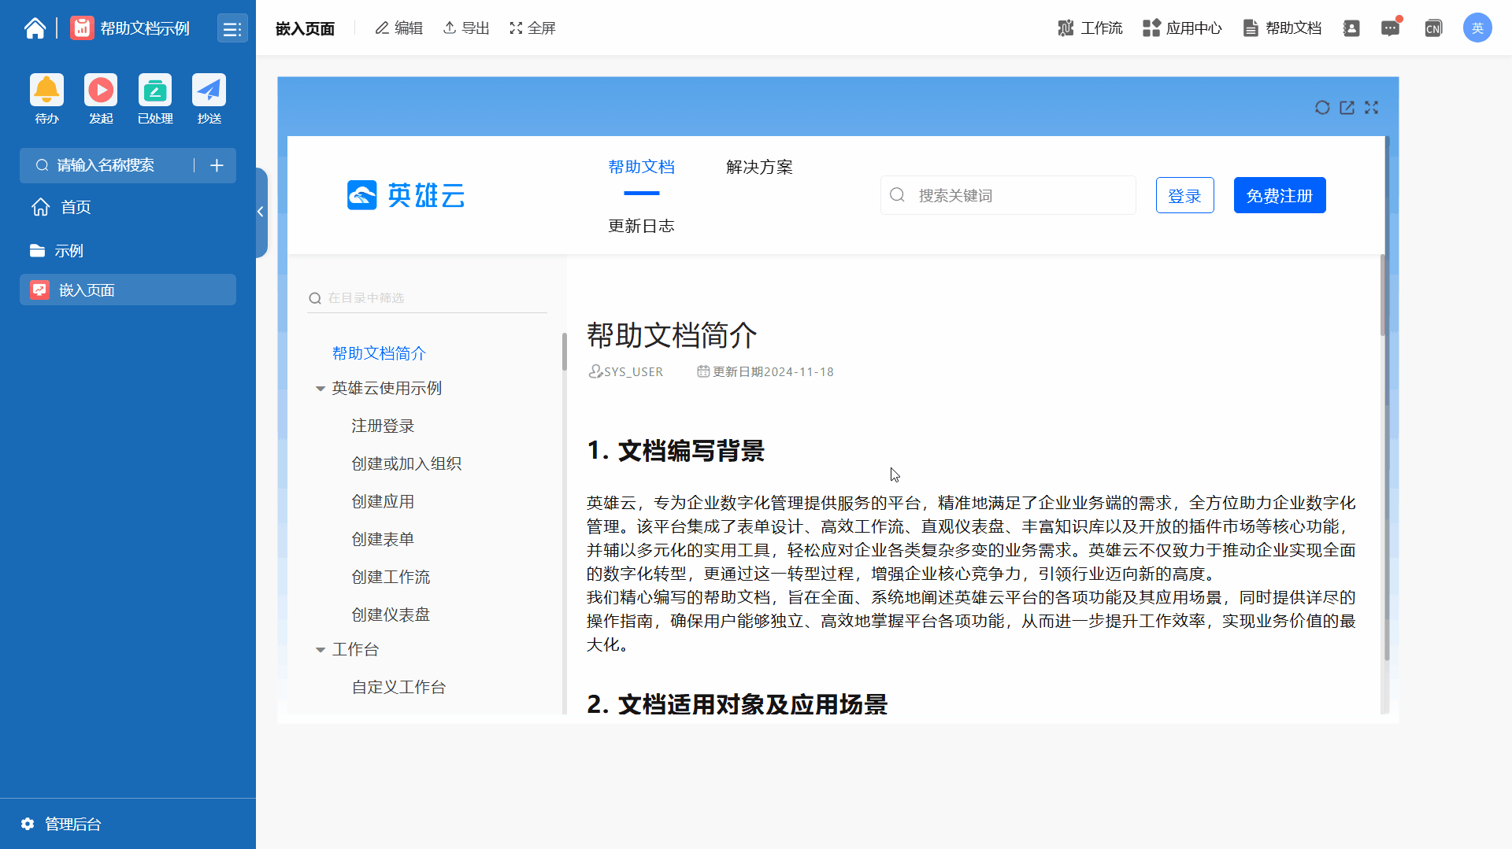Click the home icon in the top-left corner
Image resolution: width=1512 pixels, height=849 pixels.
pyautogui.click(x=35, y=28)
